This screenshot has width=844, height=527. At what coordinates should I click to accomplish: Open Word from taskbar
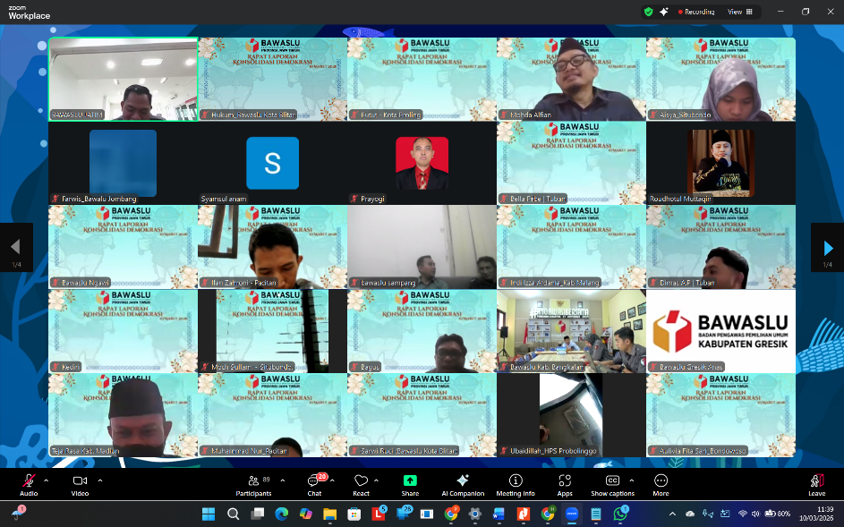pyautogui.click(x=499, y=514)
